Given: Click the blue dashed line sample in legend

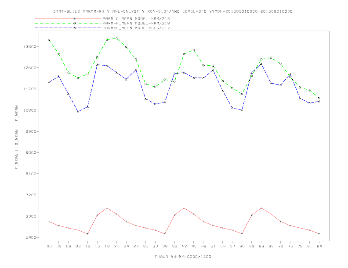Looking at the screenshot, I should (x=68, y=28).
